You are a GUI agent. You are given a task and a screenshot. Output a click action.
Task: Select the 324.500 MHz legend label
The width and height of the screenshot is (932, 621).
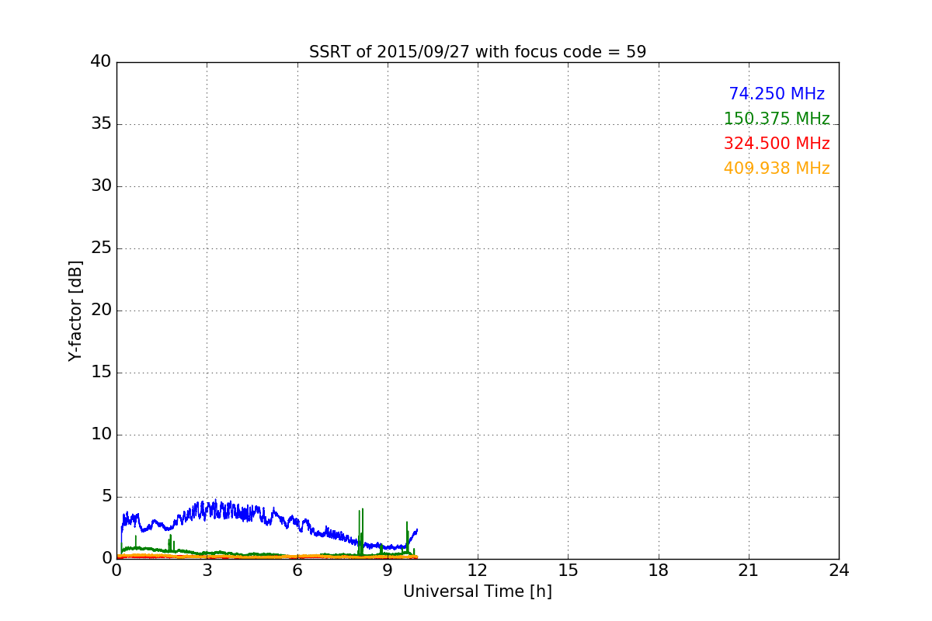click(x=777, y=144)
